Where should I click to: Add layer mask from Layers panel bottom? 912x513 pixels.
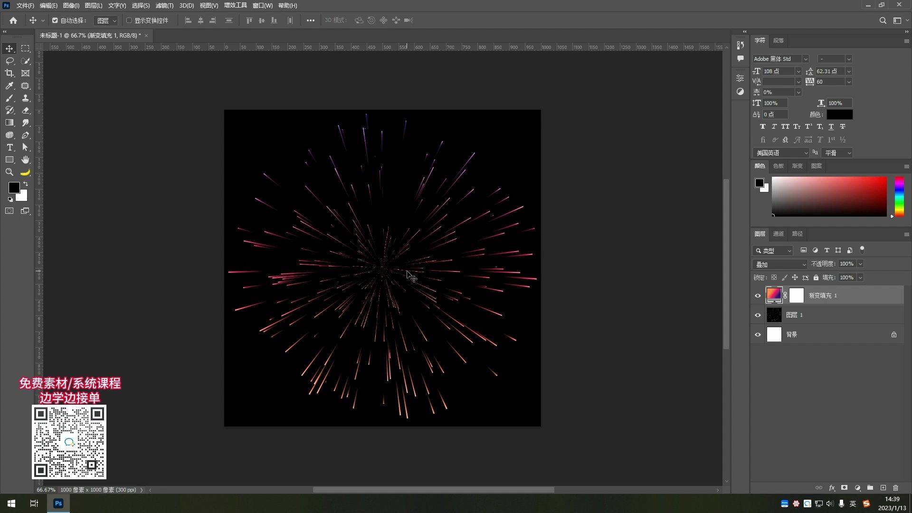pyautogui.click(x=844, y=488)
